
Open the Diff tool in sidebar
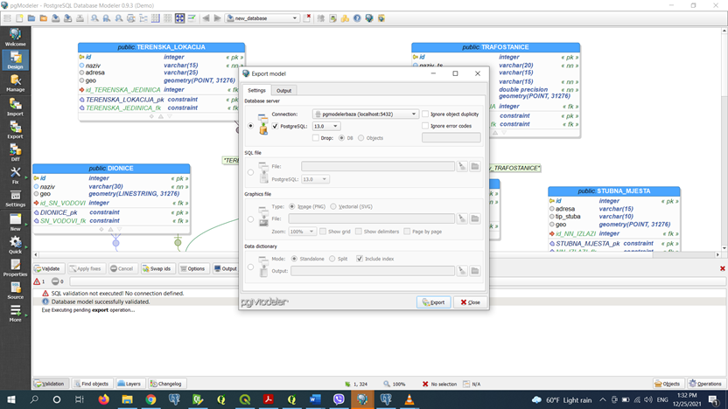(16, 153)
